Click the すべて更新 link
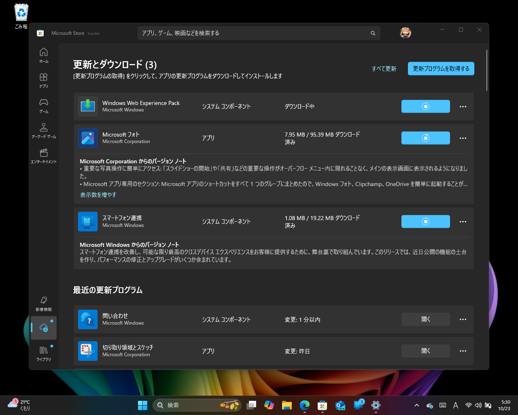518x415 pixels. pos(384,68)
